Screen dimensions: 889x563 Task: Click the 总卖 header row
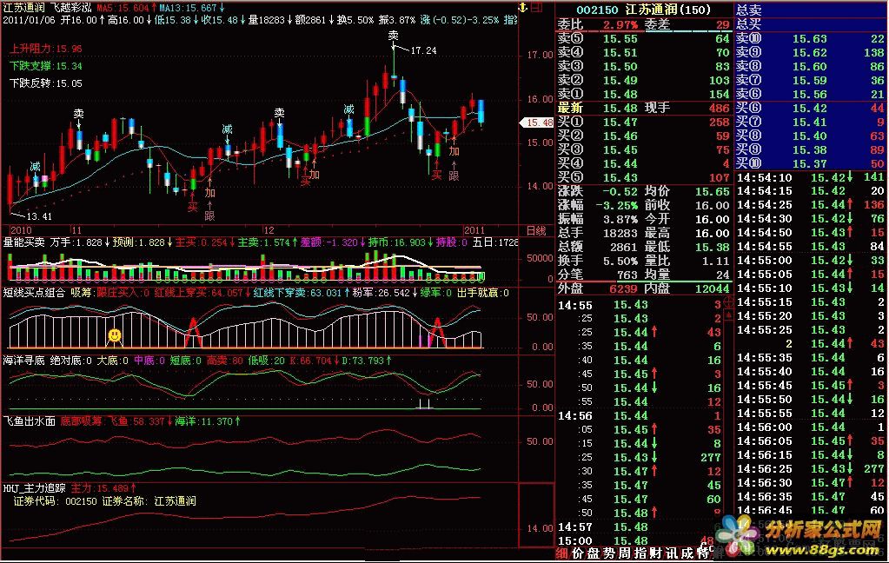(811, 10)
